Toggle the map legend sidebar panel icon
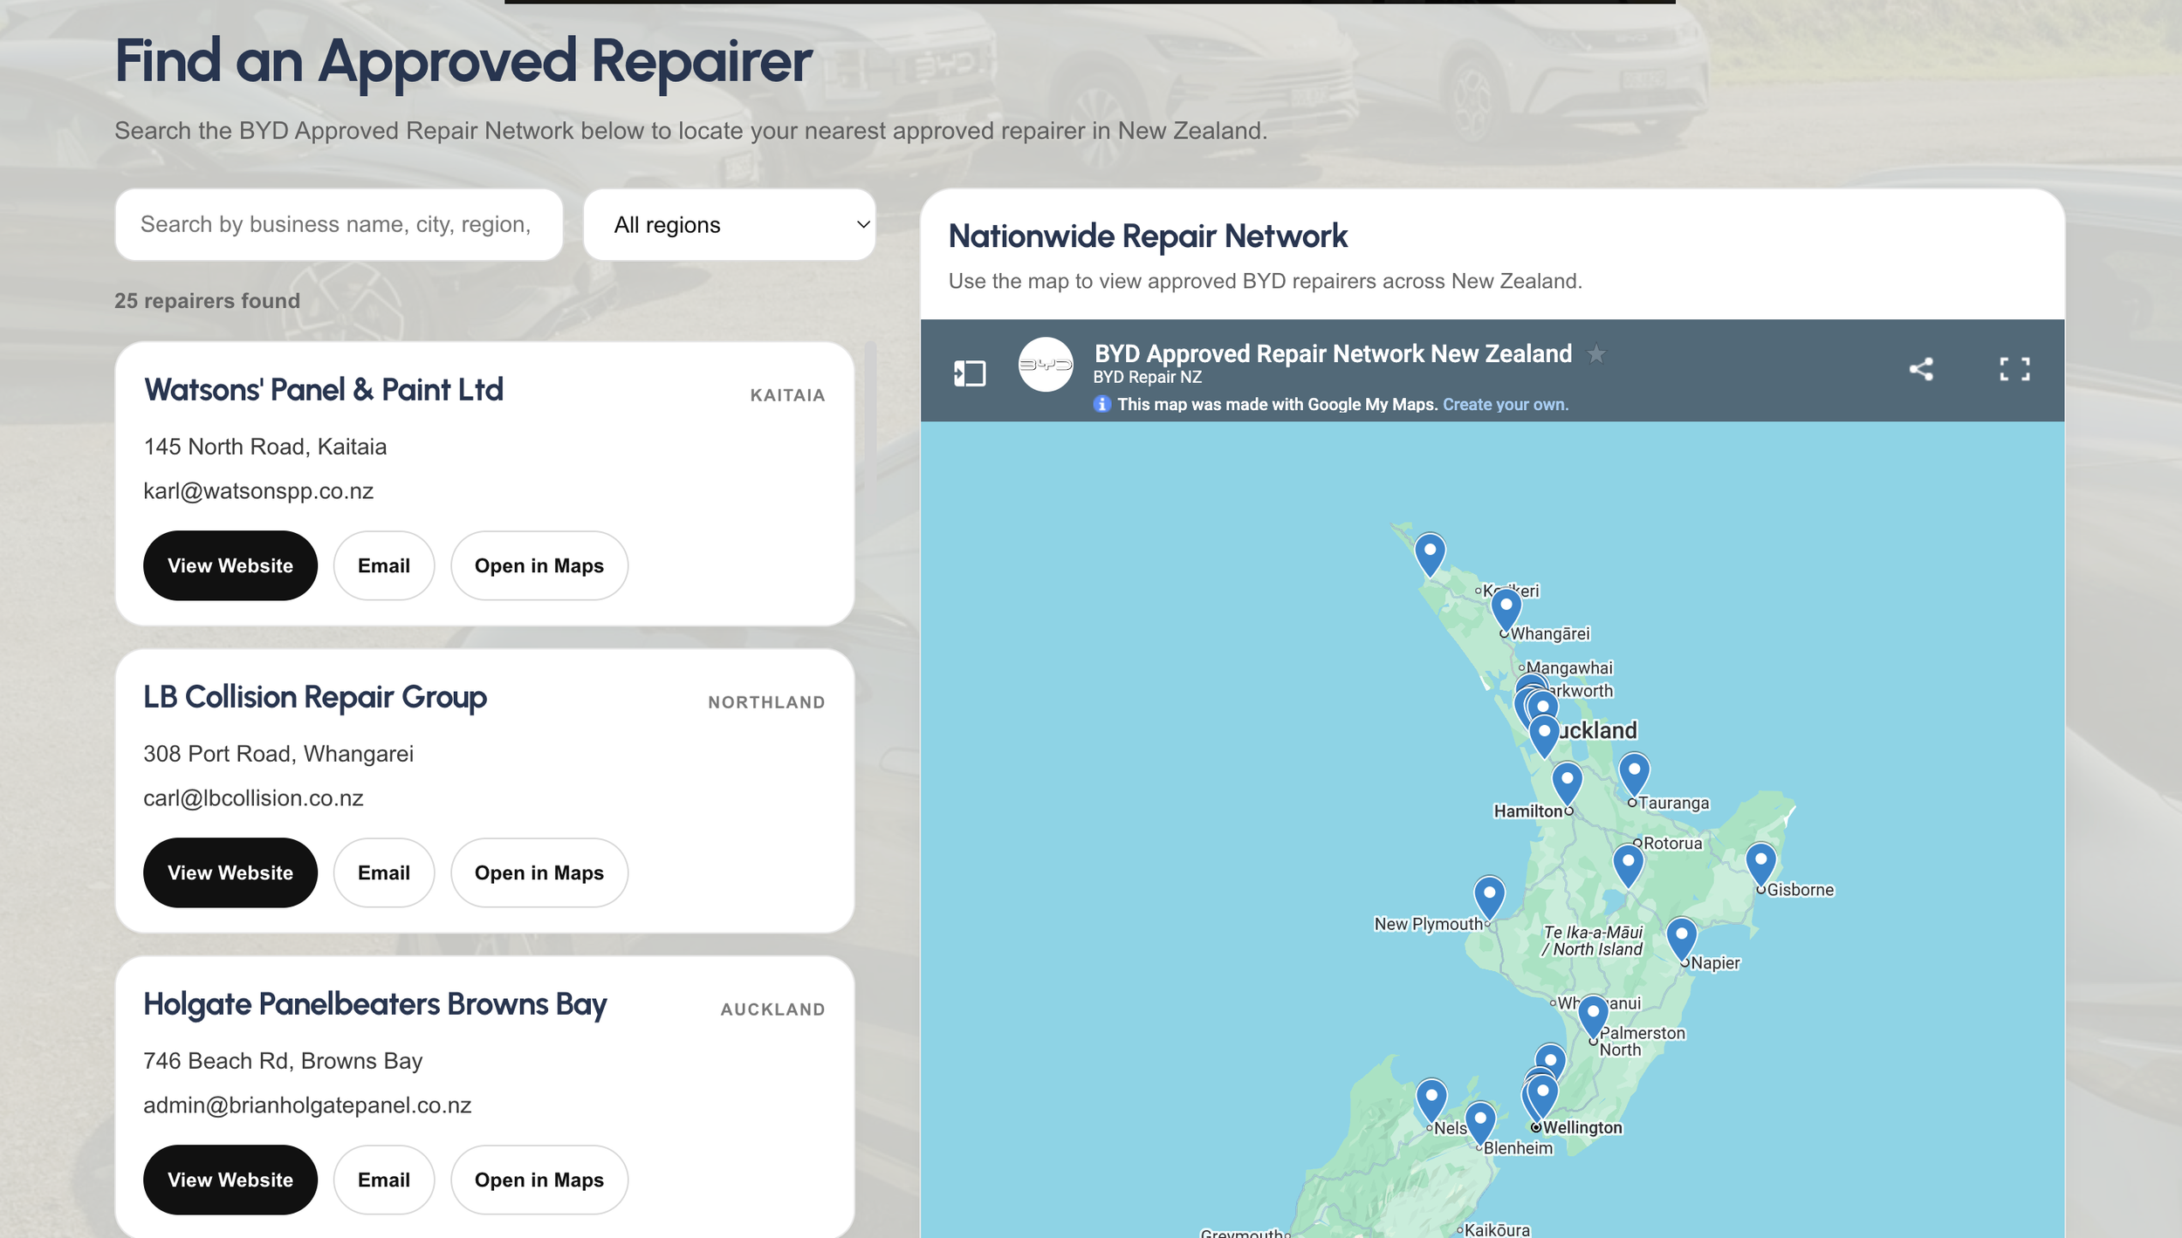 coord(970,373)
